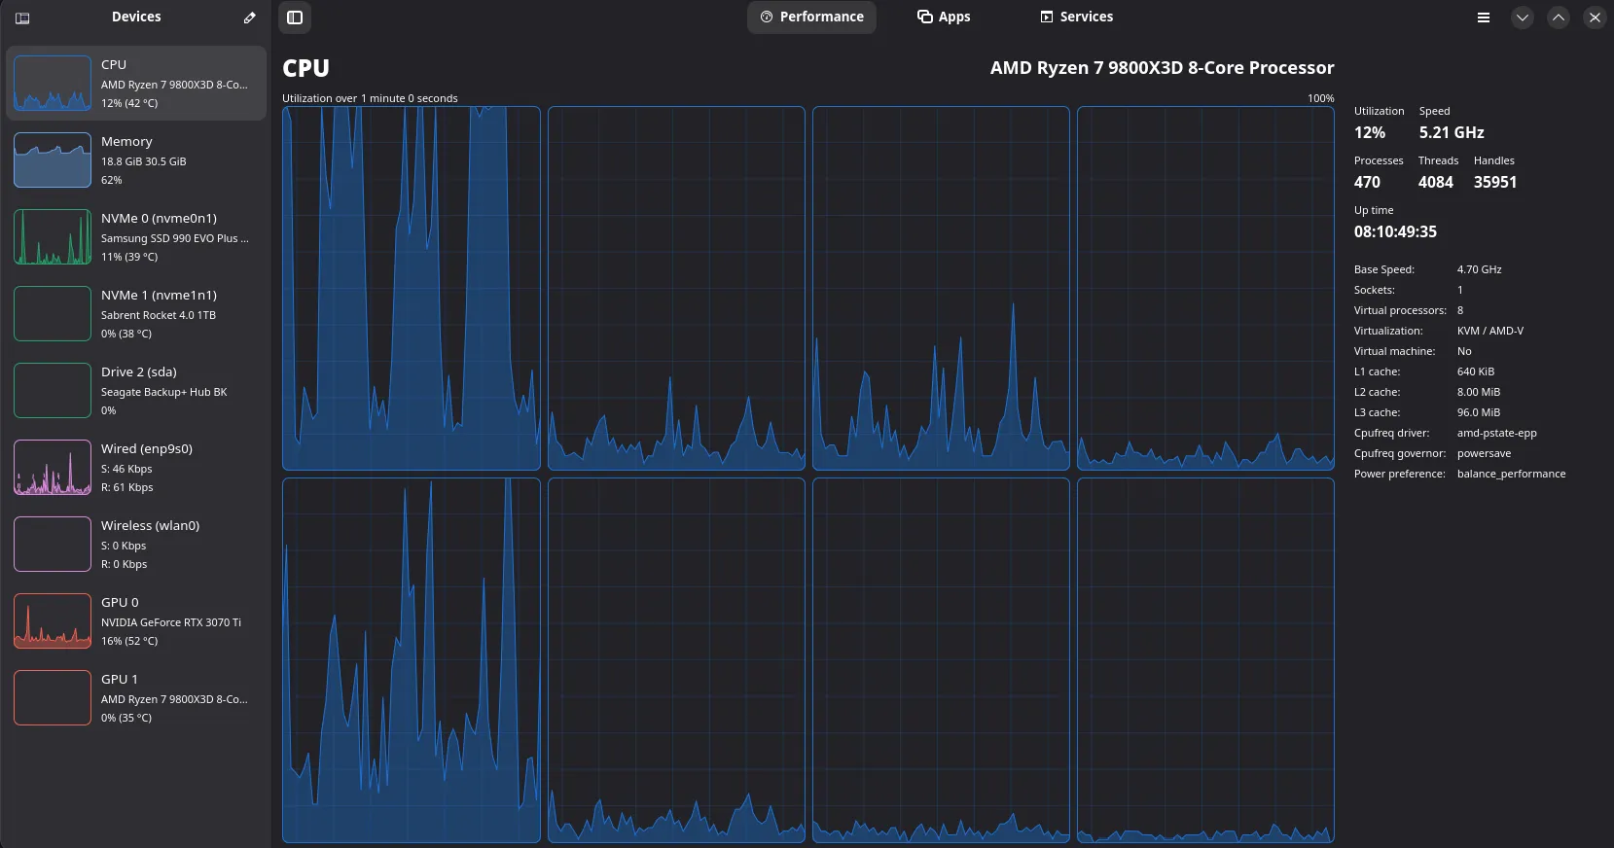Click the balance_performance power preference value
1614x848 pixels.
tap(1511, 474)
